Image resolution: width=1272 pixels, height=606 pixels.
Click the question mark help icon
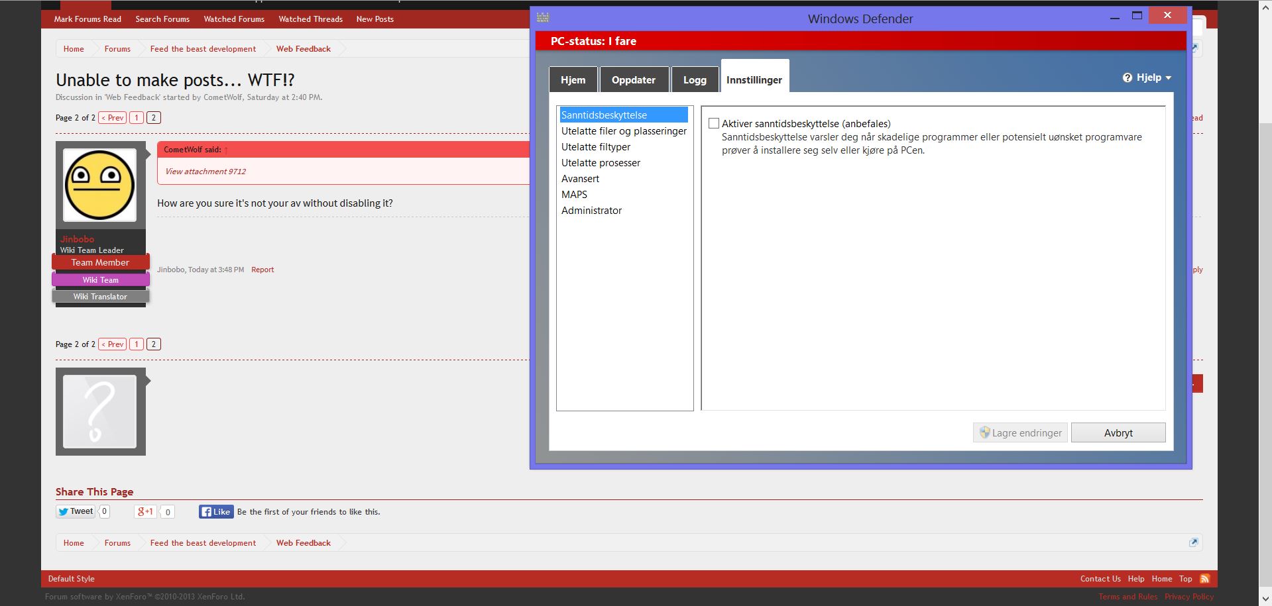coord(1127,77)
